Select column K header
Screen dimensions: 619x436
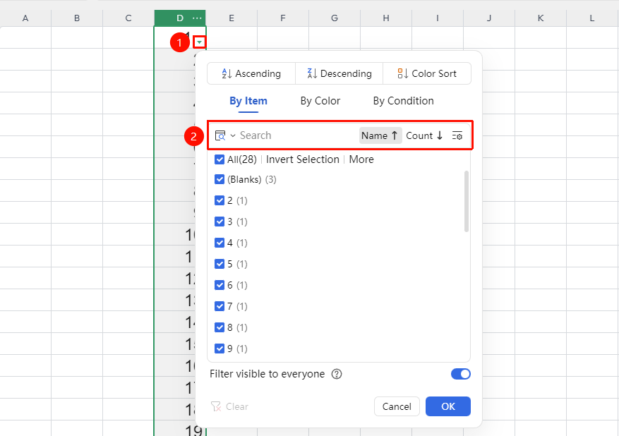tap(541, 18)
